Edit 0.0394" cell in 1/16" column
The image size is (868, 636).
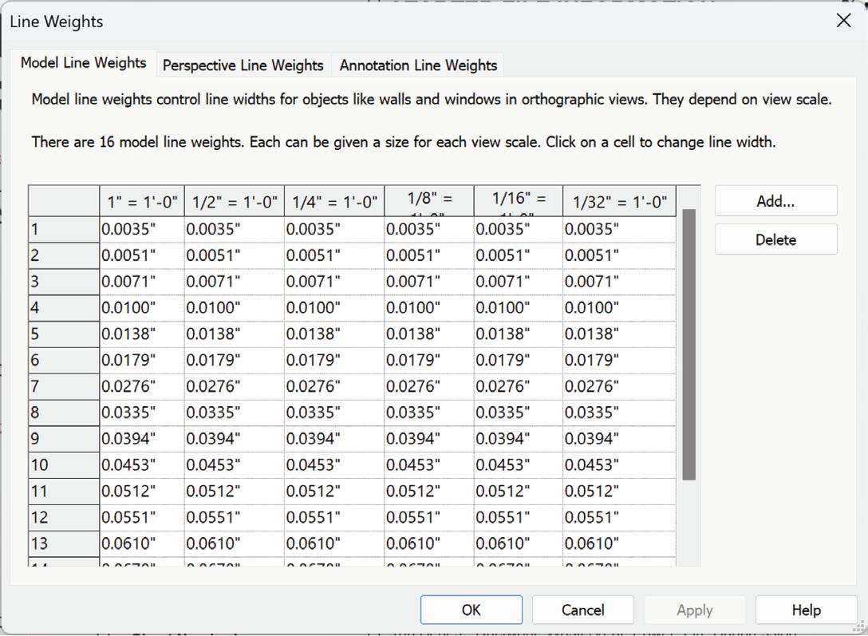[x=518, y=439]
